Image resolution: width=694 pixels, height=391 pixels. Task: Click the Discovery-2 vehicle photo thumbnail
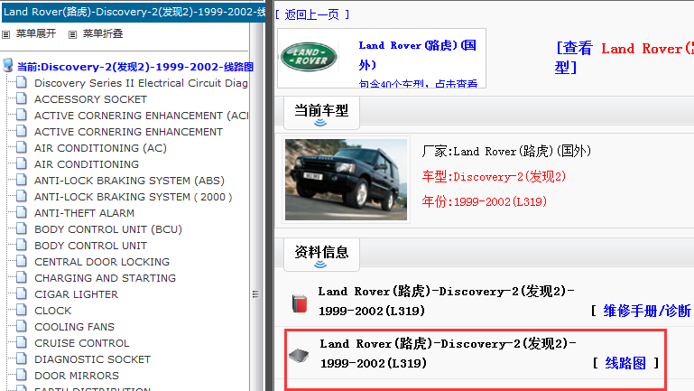(347, 180)
